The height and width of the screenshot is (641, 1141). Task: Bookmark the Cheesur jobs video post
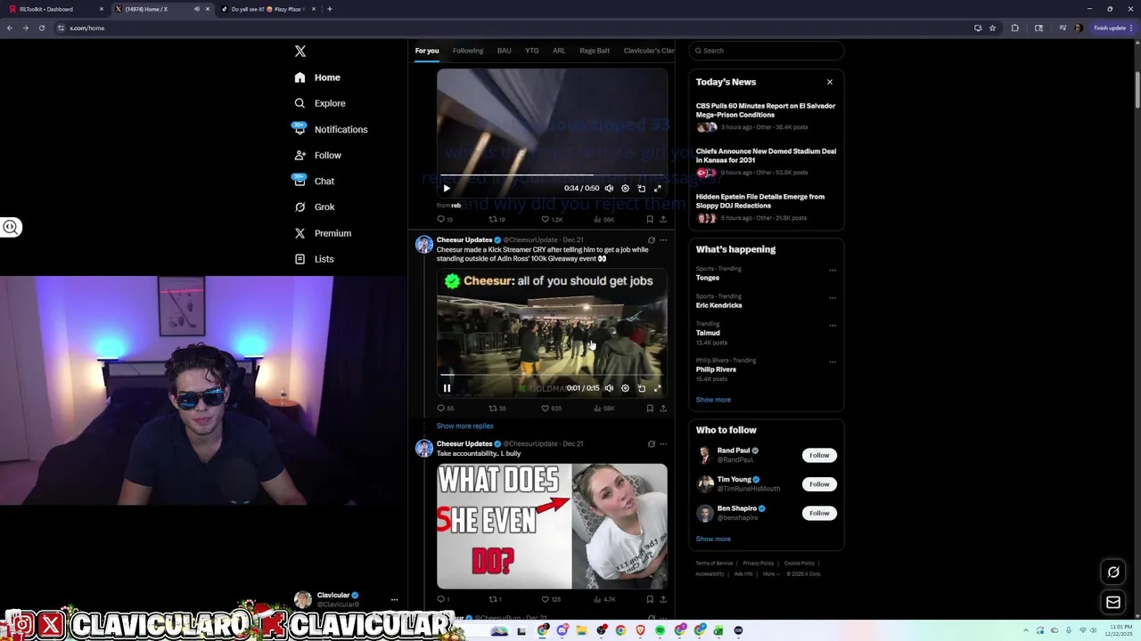650,409
